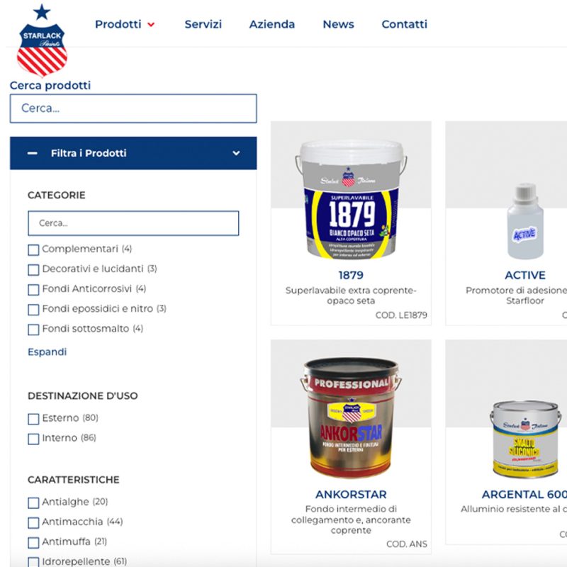This screenshot has width=567, height=567.
Task: Click the 1879 product name link
Action: tap(351, 275)
